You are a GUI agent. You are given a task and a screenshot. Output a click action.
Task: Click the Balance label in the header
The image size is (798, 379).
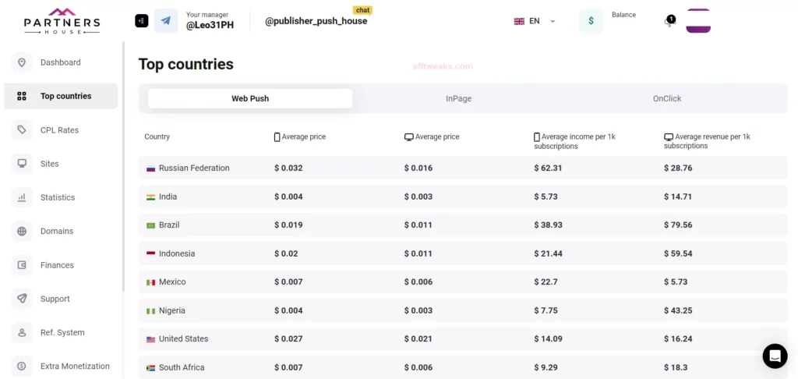pos(624,15)
